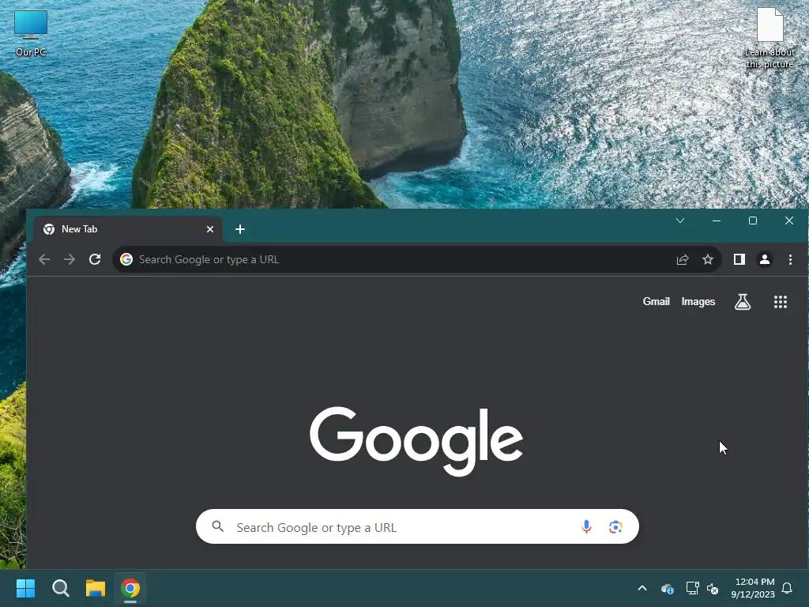Viewport: 809px width, 607px height.
Task: Open the Google apps grid
Action: (x=781, y=302)
